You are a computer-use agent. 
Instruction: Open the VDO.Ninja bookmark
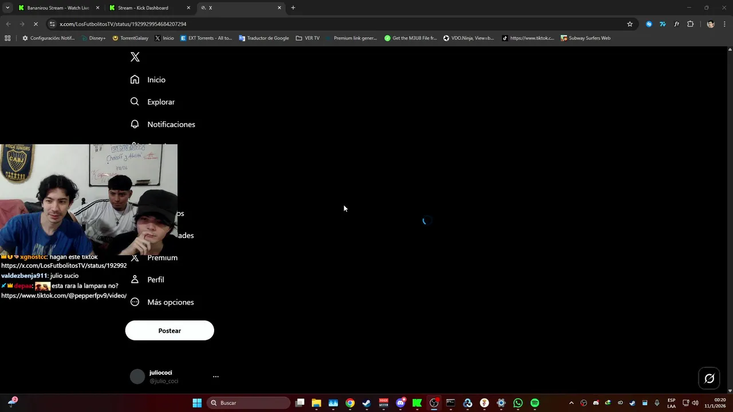point(468,38)
